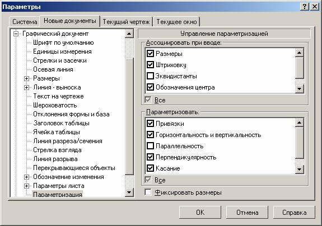This screenshot has height=226, width=322.
Task: Confirm settings with the OK button
Action: pyautogui.click(x=200, y=212)
